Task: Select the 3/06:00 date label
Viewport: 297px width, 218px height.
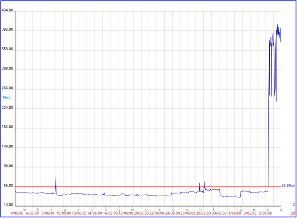Action: click(x=250, y=213)
